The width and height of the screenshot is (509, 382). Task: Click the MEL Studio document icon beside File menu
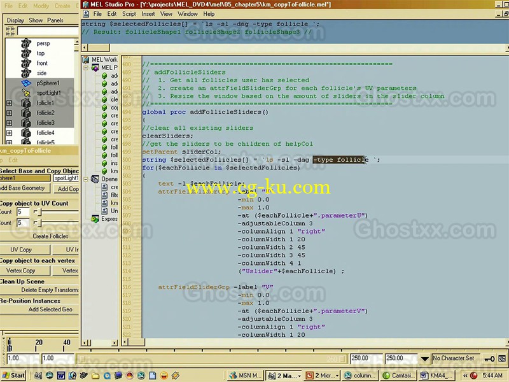click(86, 13)
